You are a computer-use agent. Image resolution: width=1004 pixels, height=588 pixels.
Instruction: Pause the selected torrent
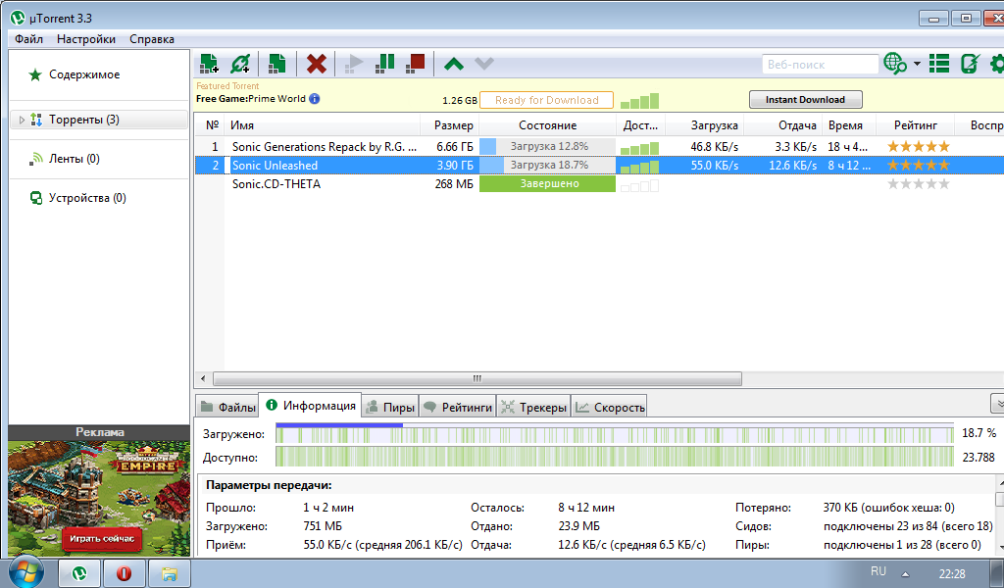point(384,64)
